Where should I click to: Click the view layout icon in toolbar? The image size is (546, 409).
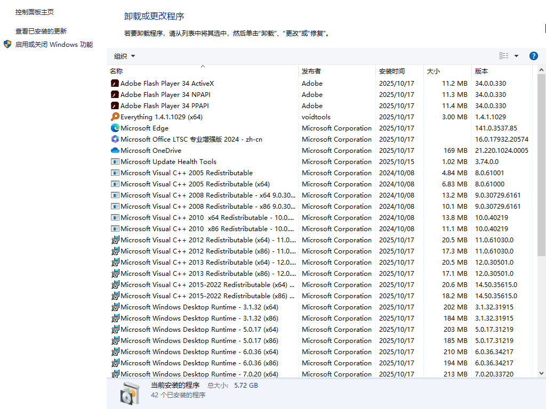[504, 56]
